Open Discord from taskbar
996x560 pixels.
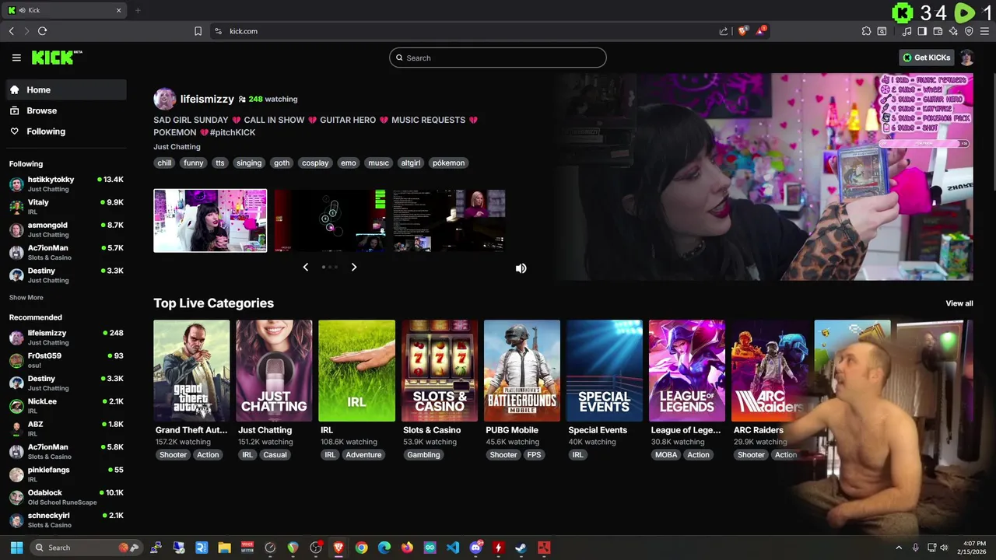(x=475, y=548)
